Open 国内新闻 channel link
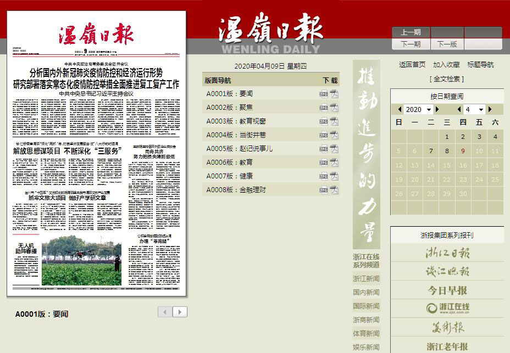Viewport: 510px width, 353px height. click(x=366, y=292)
